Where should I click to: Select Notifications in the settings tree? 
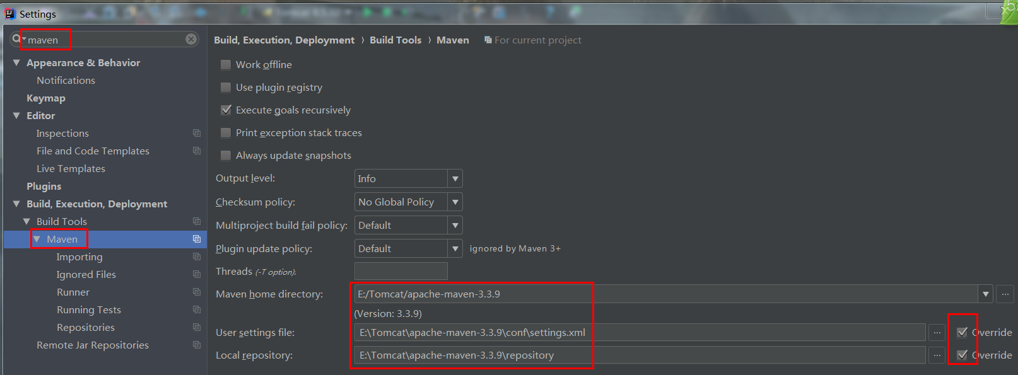pos(66,80)
